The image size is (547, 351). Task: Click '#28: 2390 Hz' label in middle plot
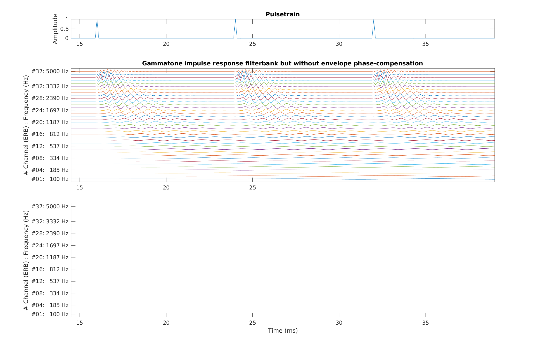point(50,98)
